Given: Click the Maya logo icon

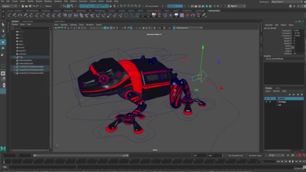Looking at the screenshot, I should click(3, 149).
